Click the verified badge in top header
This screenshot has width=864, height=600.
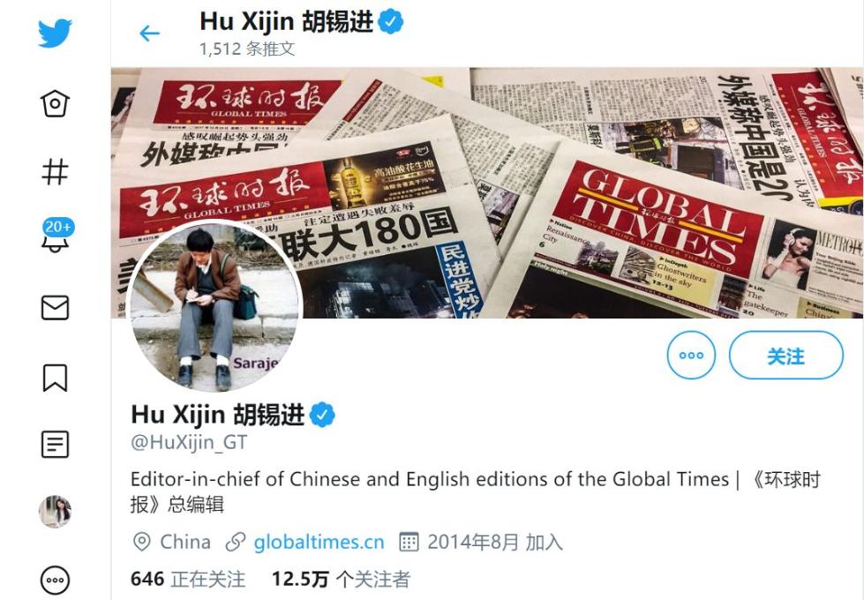tap(391, 22)
